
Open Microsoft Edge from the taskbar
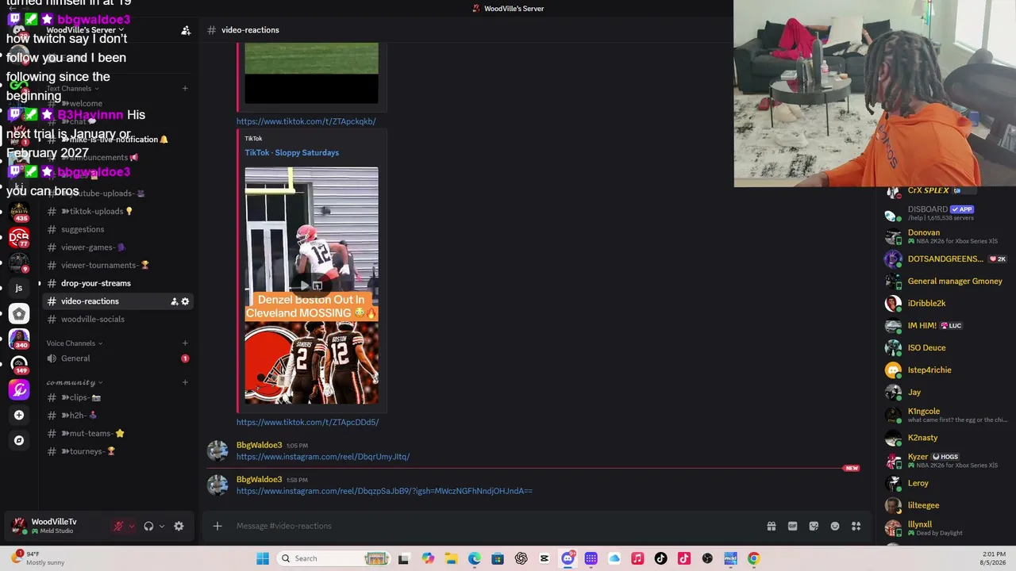point(475,558)
